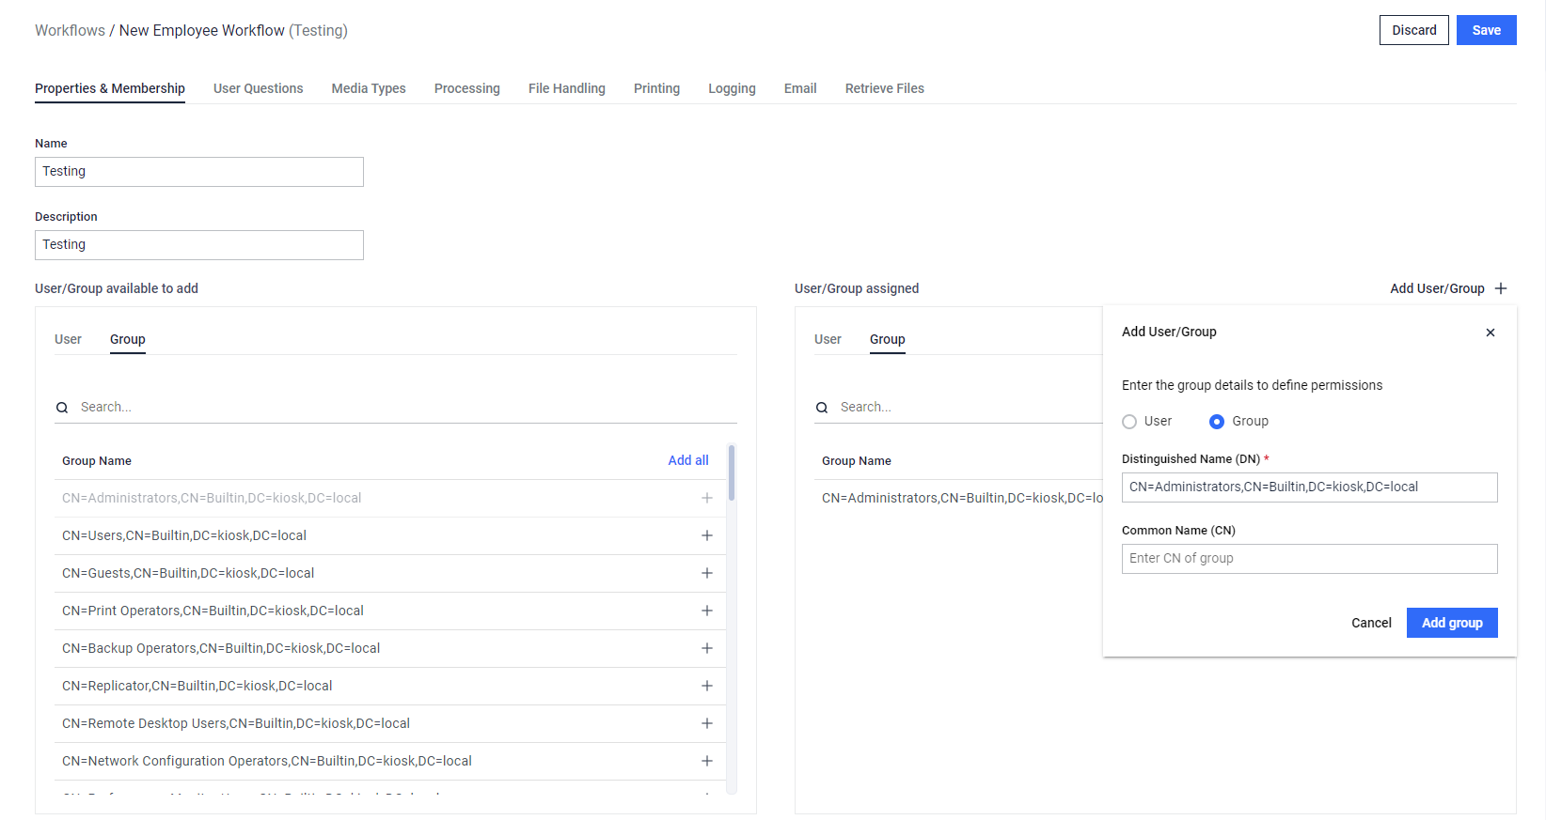
Task: Open the File Handling tab
Action: coord(567,88)
